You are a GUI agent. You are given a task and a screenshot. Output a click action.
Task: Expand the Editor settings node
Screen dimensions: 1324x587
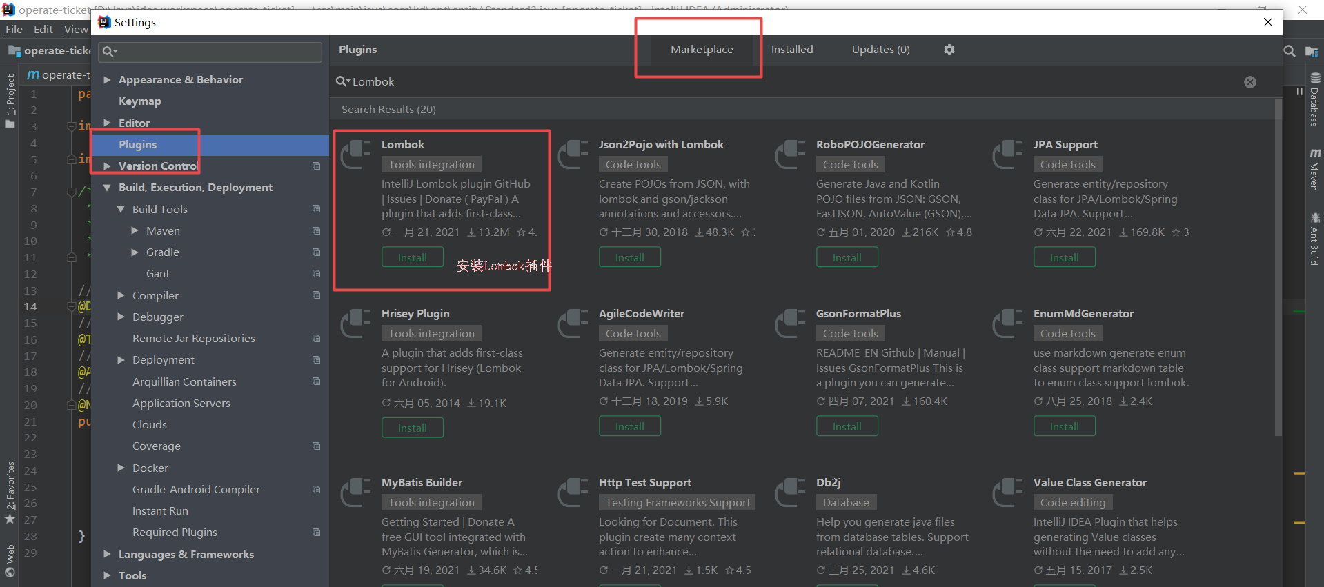(x=107, y=123)
